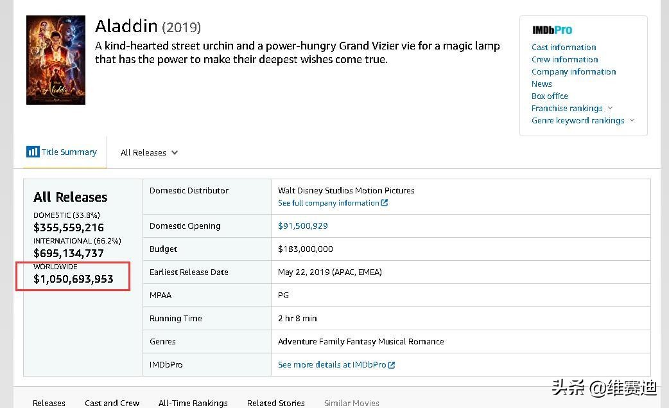This screenshot has width=669, height=408.
Task: Click external link icon after company information
Action: [x=385, y=203]
